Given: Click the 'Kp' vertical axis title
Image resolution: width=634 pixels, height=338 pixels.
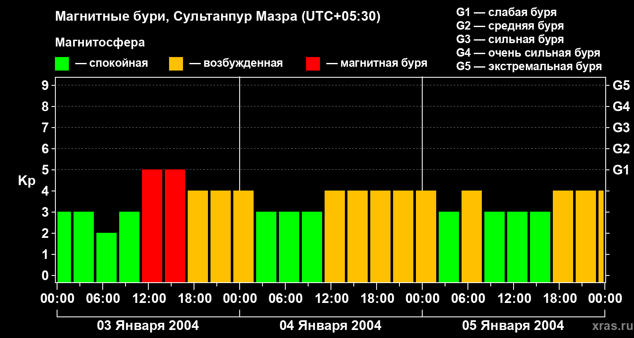Looking at the screenshot, I should [27, 181].
